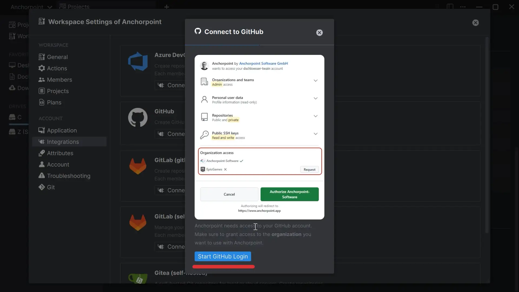The height and width of the screenshot is (292, 519).
Task: Open the Actions settings section
Action: [x=57, y=68]
